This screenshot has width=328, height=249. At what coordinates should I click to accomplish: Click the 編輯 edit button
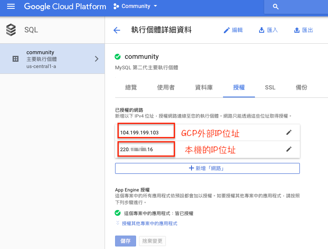(233, 30)
